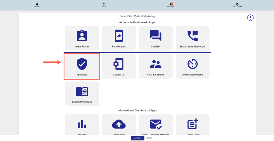
Task: Open the Contact Us app
Action: coord(119,66)
